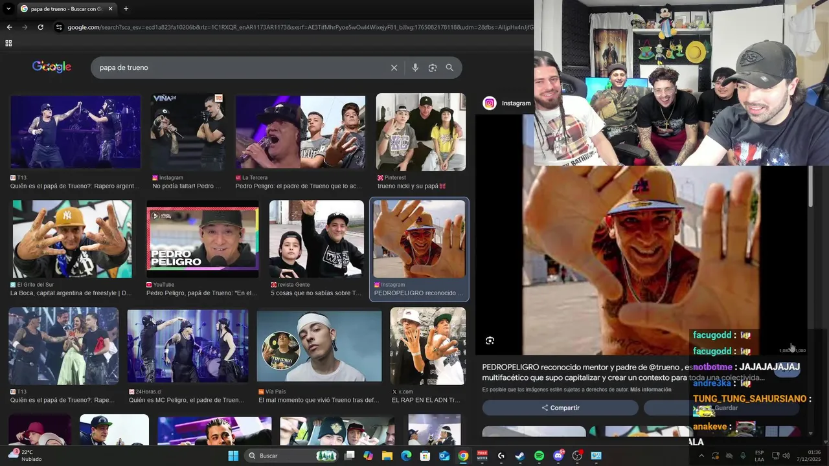
Task: Focus the papa de trueno search field
Action: [x=240, y=67]
